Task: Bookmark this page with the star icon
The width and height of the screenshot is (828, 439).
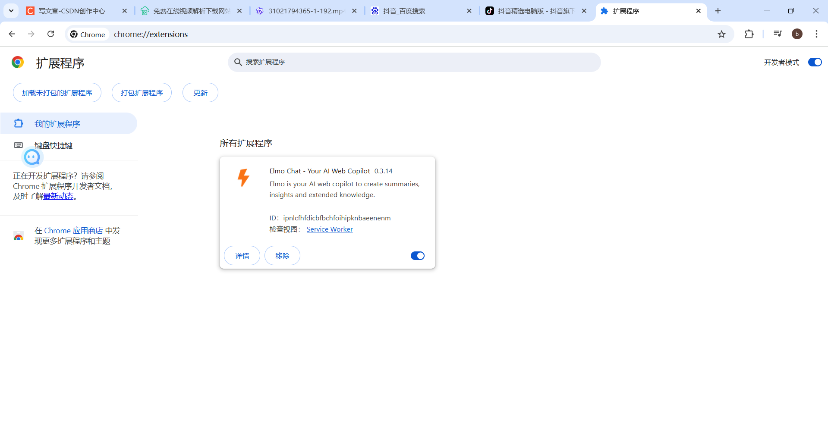Action: 721,34
